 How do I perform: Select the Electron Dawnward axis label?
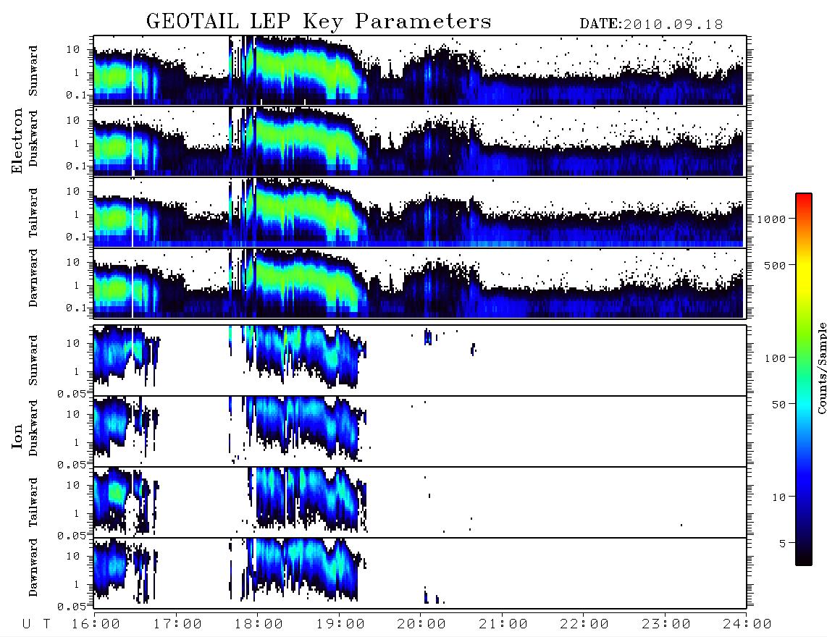(33, 279)
